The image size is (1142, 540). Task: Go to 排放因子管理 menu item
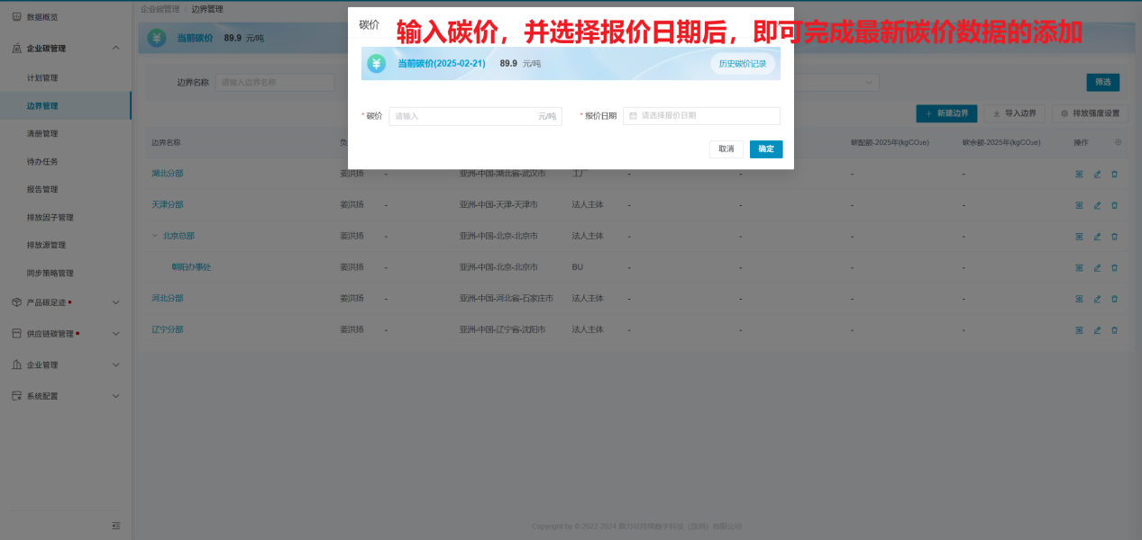pos(50,218)
